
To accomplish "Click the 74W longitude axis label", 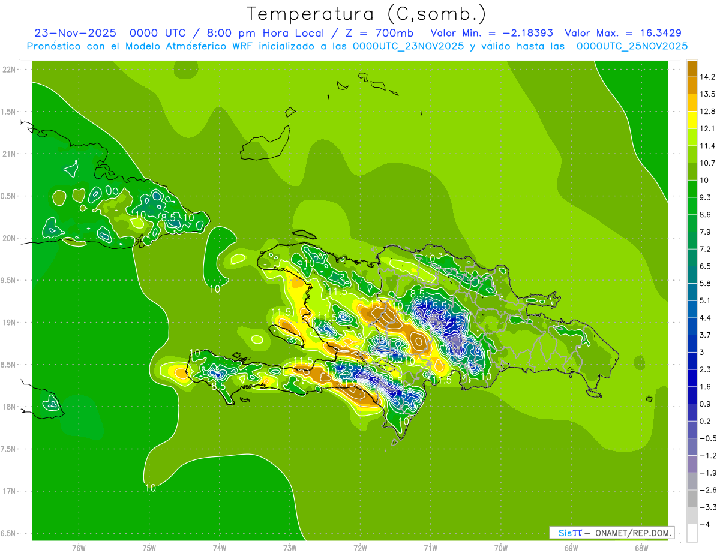I will pyautogui.click(x=220, y=548).
